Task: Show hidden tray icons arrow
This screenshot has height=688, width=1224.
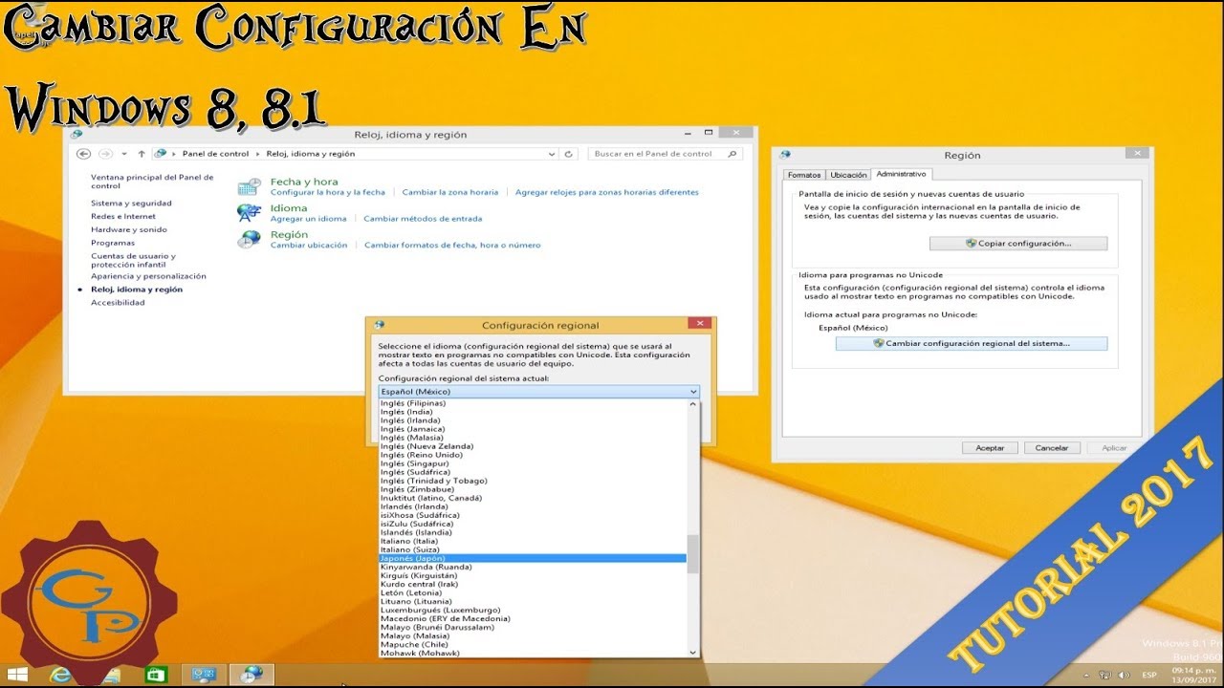Action: (1086, 675)
